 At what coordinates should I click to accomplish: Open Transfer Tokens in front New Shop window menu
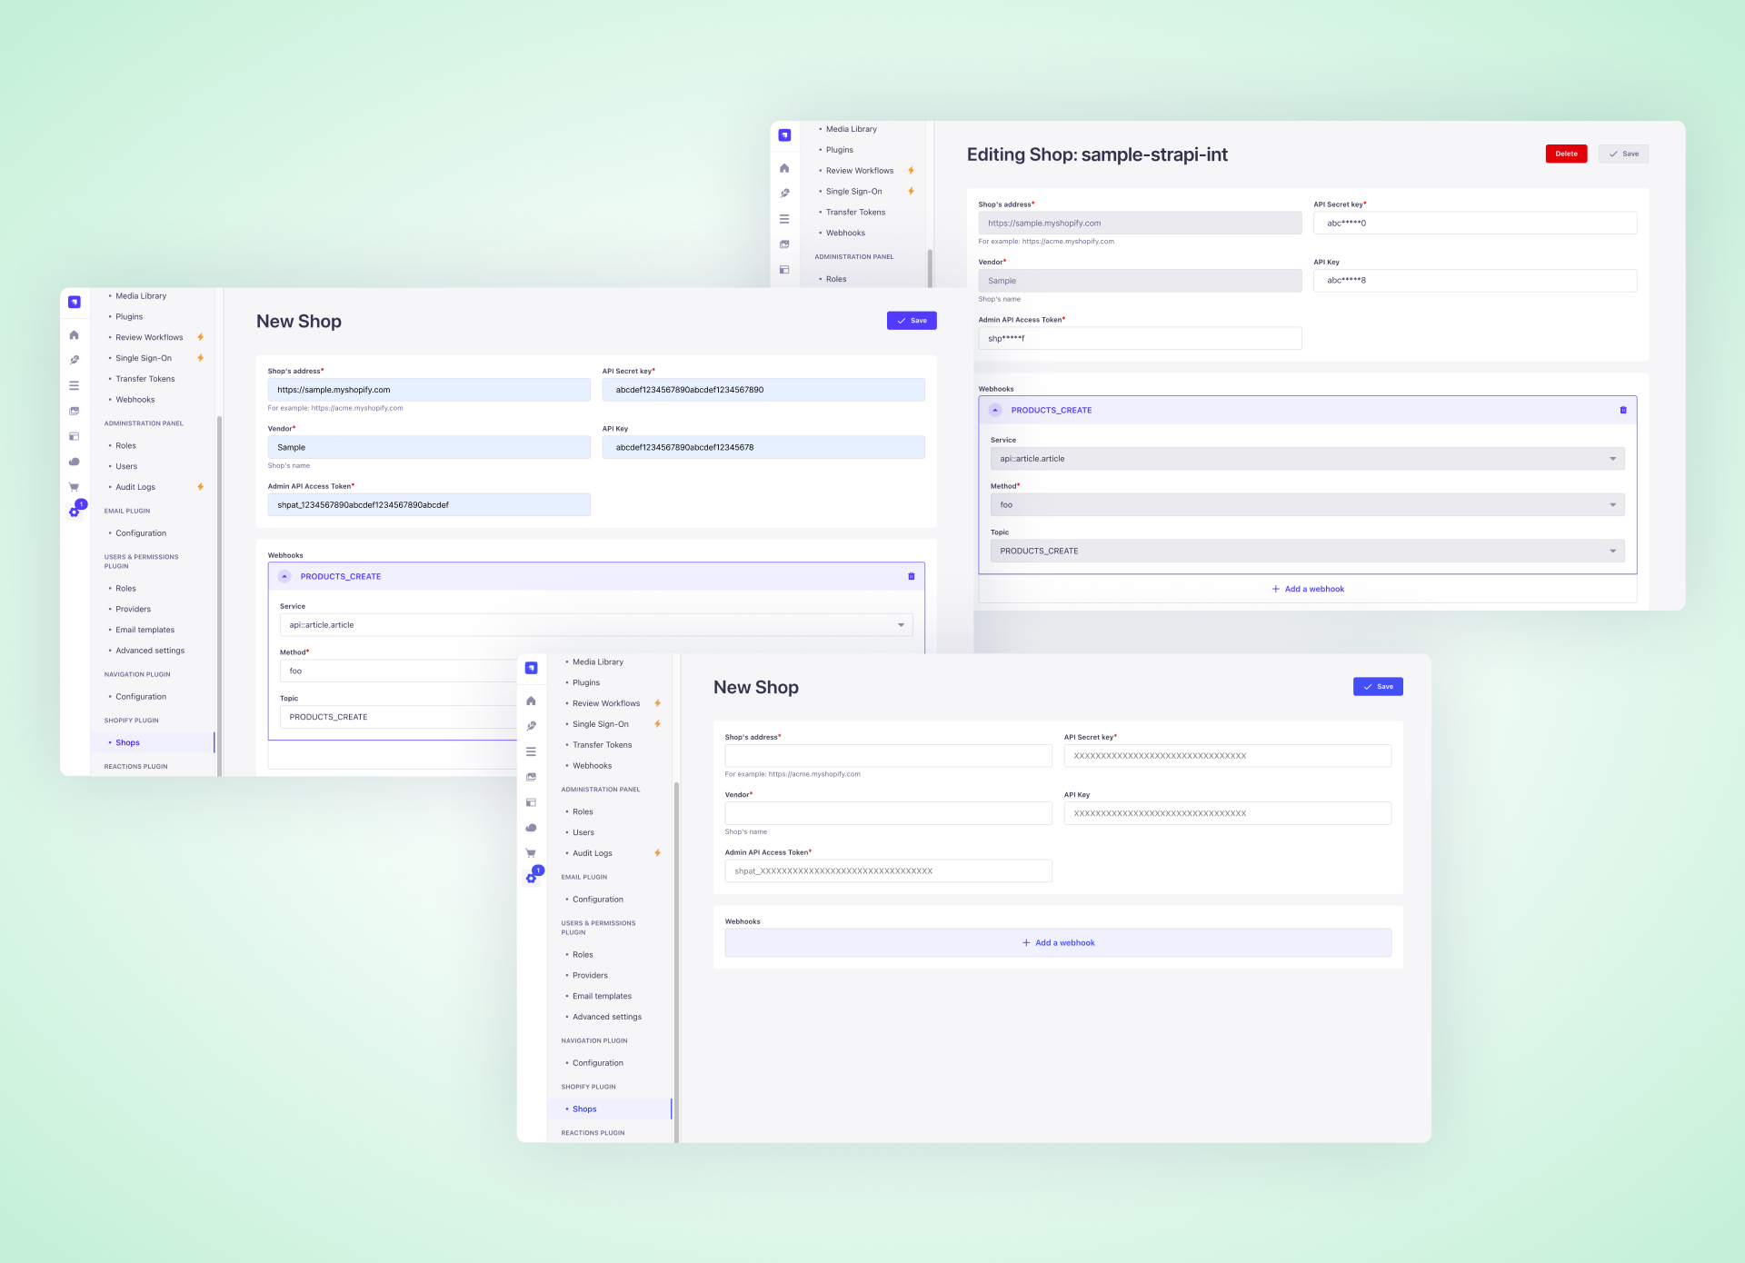[x=602, y=745]
